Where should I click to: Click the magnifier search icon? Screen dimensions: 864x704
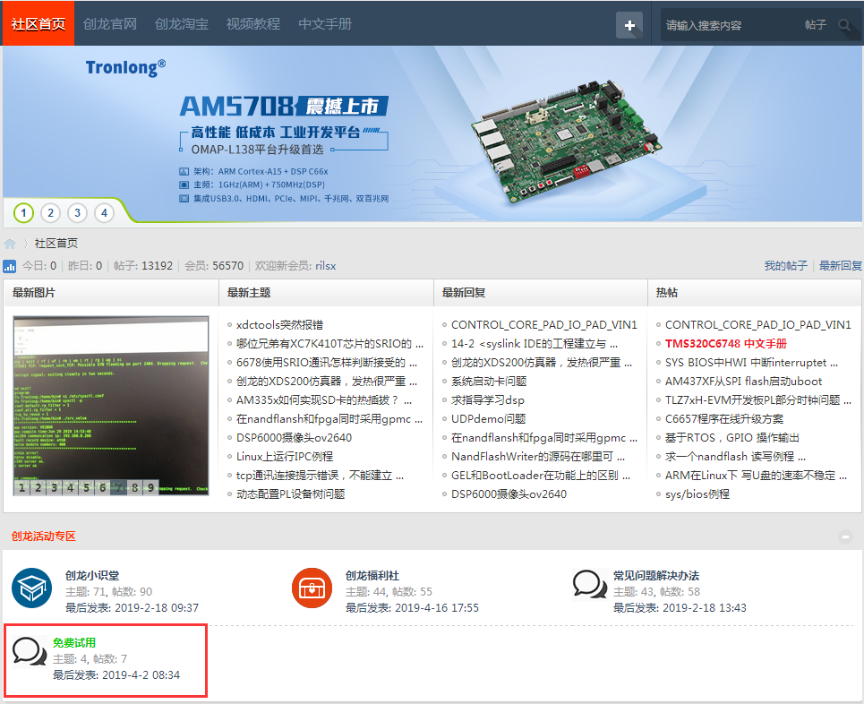coord(845,25)
